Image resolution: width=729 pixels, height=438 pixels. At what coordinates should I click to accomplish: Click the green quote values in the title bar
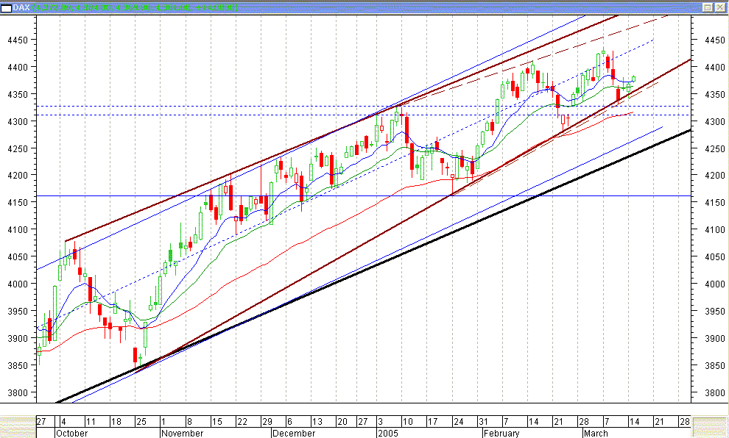110,6
